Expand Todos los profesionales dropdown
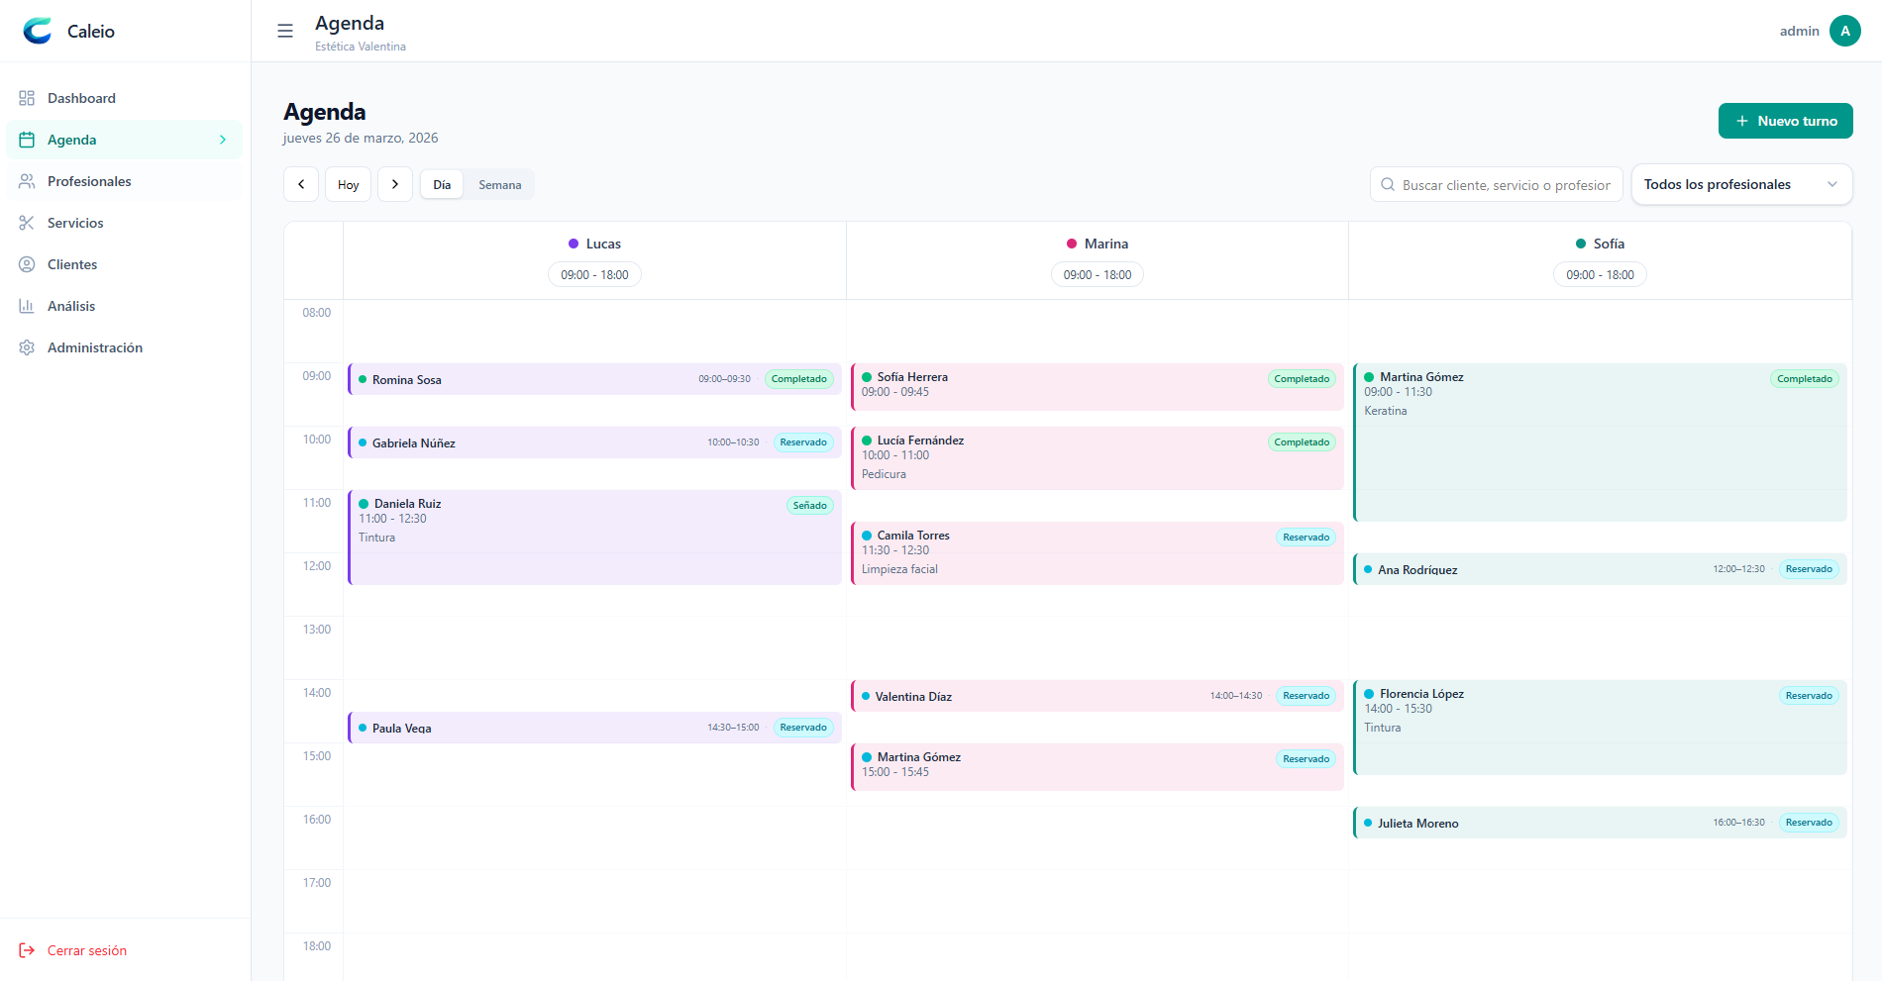Viewport: 1882px width, 981px height. (1740, 184)
